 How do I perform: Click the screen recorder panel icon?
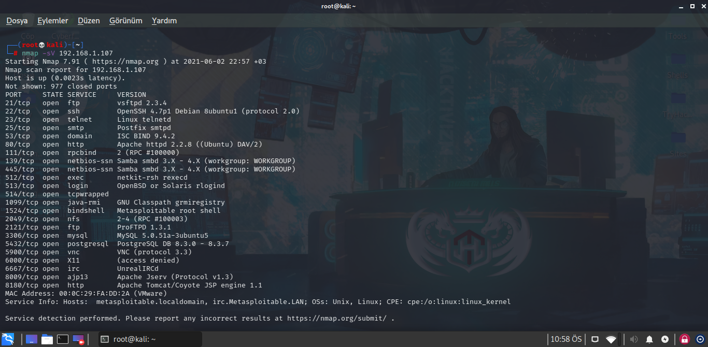(78, 339)
